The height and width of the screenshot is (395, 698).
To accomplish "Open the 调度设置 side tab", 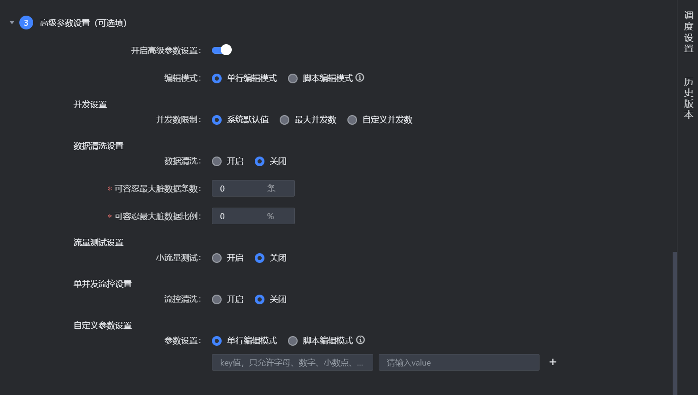I will tap(688, 32).
